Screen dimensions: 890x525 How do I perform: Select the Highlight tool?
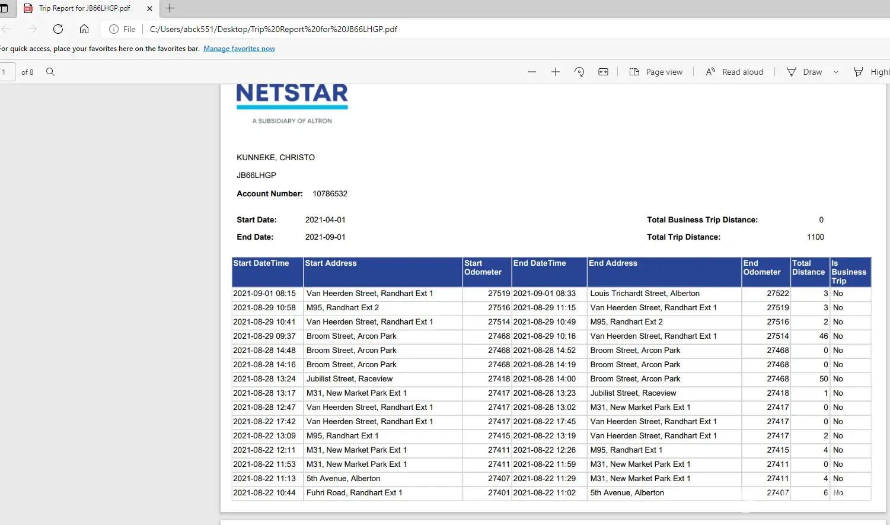[872, 72]
